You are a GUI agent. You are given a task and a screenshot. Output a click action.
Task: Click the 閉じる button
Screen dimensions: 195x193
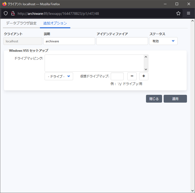click(154, 99)
